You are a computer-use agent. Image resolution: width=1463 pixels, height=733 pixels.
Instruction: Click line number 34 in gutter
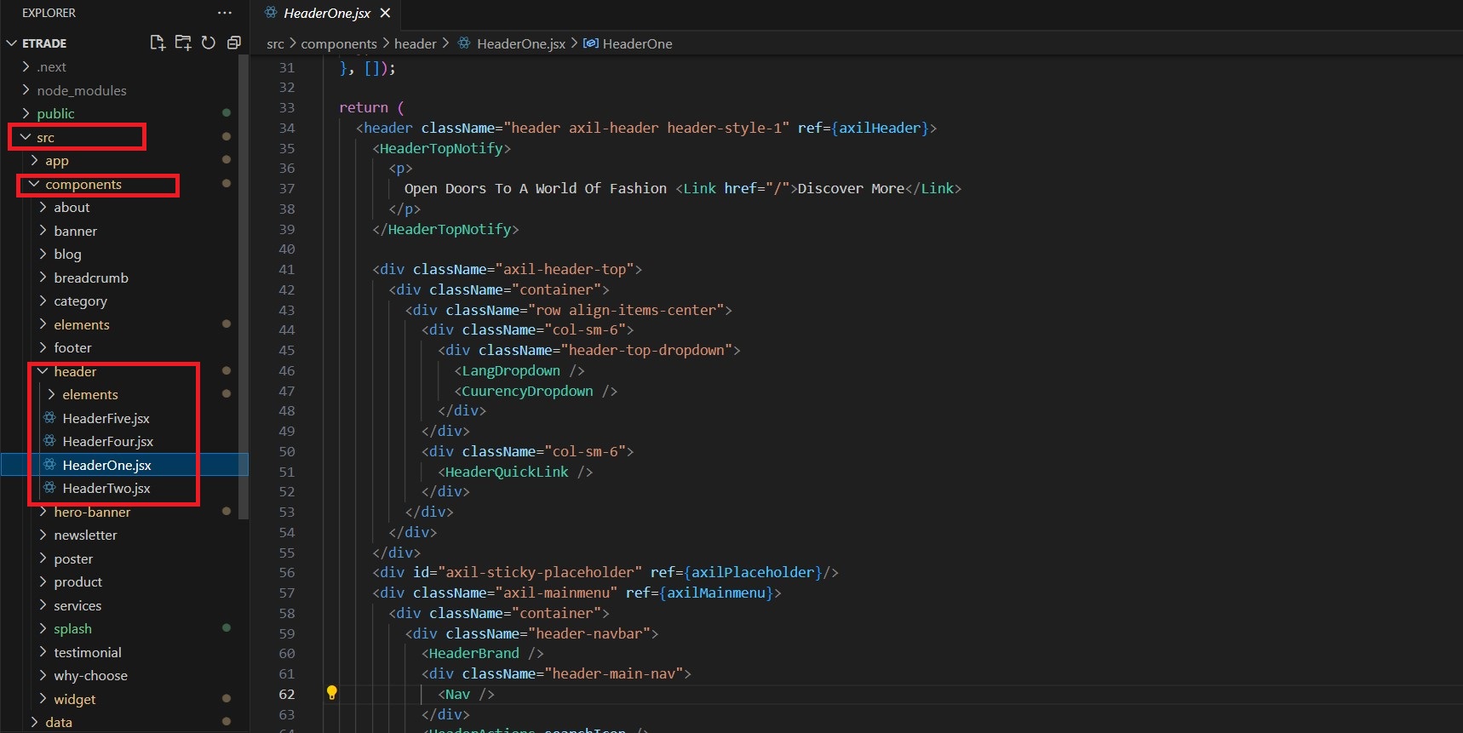287,128
